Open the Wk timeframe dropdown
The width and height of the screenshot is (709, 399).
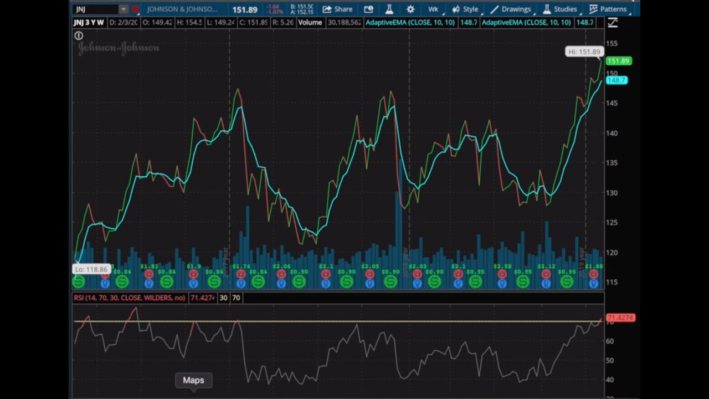(433, 9)
